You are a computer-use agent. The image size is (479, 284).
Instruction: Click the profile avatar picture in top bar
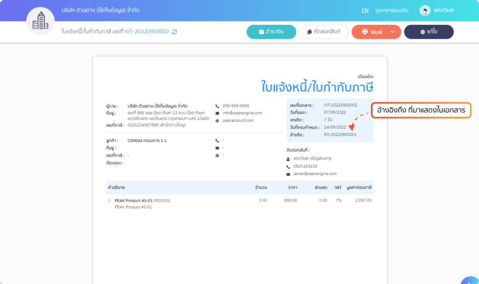tap(425, 10)
